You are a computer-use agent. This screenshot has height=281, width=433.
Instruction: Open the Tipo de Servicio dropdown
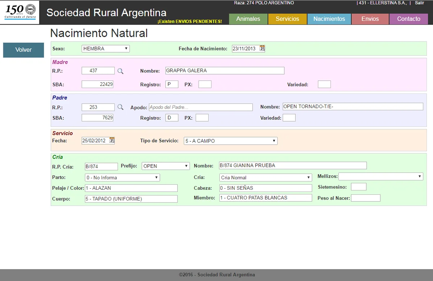click(x=230, y=141)
